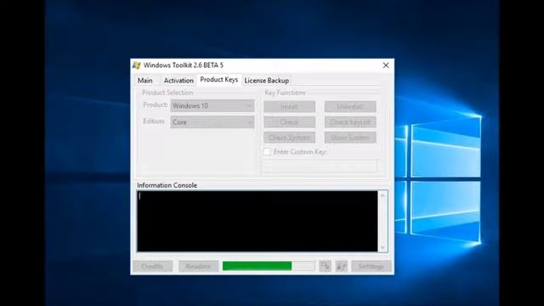The height and width of the screenshot is (306, 544).
Task: Click inside the Information Console output area
Action: click(x=257, y=221)
